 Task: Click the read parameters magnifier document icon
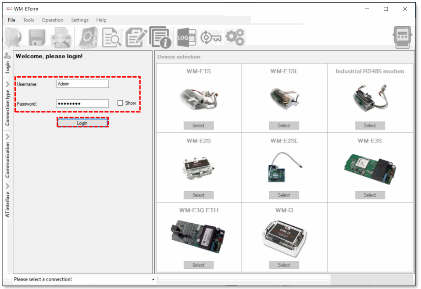pyautogui.click(x=111, y=37)
